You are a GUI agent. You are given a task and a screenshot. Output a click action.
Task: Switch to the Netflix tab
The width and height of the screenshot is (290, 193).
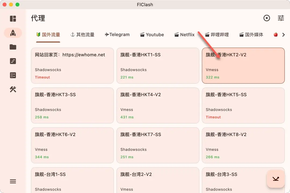(x=184, y=35)
